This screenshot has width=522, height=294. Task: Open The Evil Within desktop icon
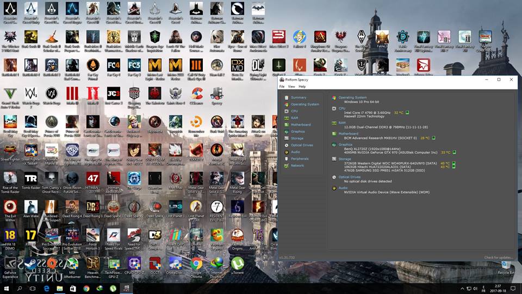coord(10,211)
